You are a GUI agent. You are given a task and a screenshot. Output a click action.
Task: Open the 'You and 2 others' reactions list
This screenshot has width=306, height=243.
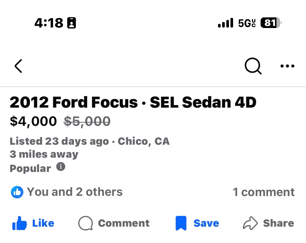tap(75, 192)
